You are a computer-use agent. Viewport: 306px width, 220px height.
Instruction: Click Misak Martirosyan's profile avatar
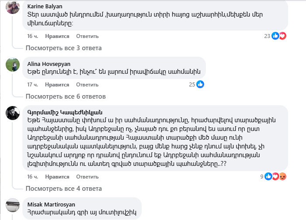[x=12, y=204]
